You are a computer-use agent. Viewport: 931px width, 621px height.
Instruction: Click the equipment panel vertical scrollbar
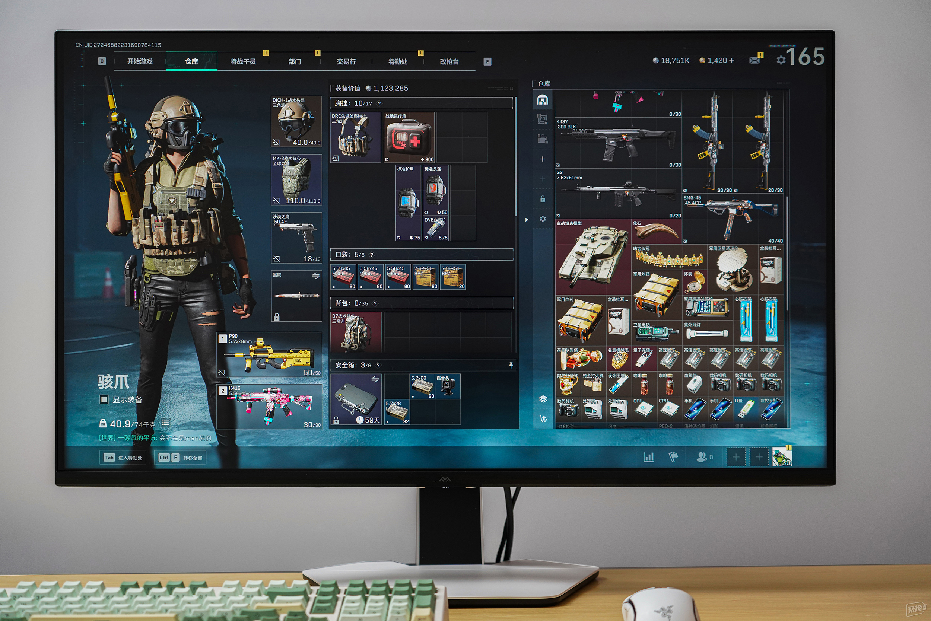(x=516, y=157)
